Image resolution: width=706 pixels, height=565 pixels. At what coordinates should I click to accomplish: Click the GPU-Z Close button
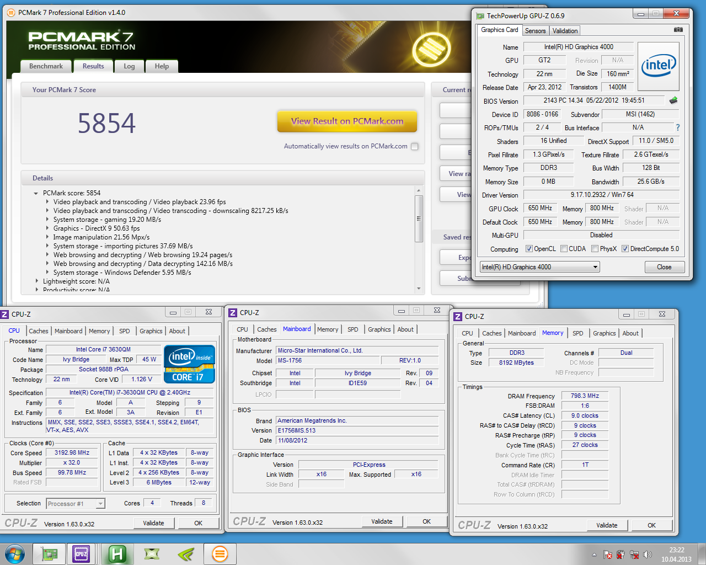click(x=664, y=267)
